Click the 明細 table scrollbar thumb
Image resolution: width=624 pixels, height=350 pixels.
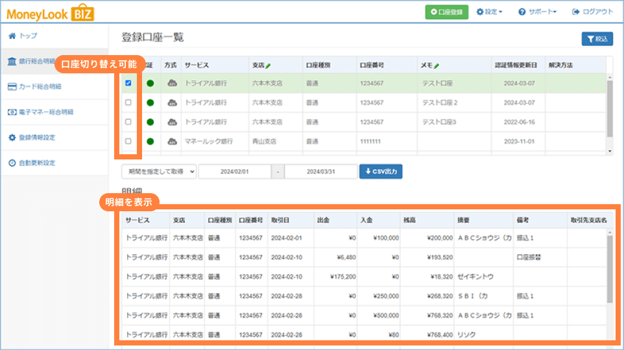609,269
